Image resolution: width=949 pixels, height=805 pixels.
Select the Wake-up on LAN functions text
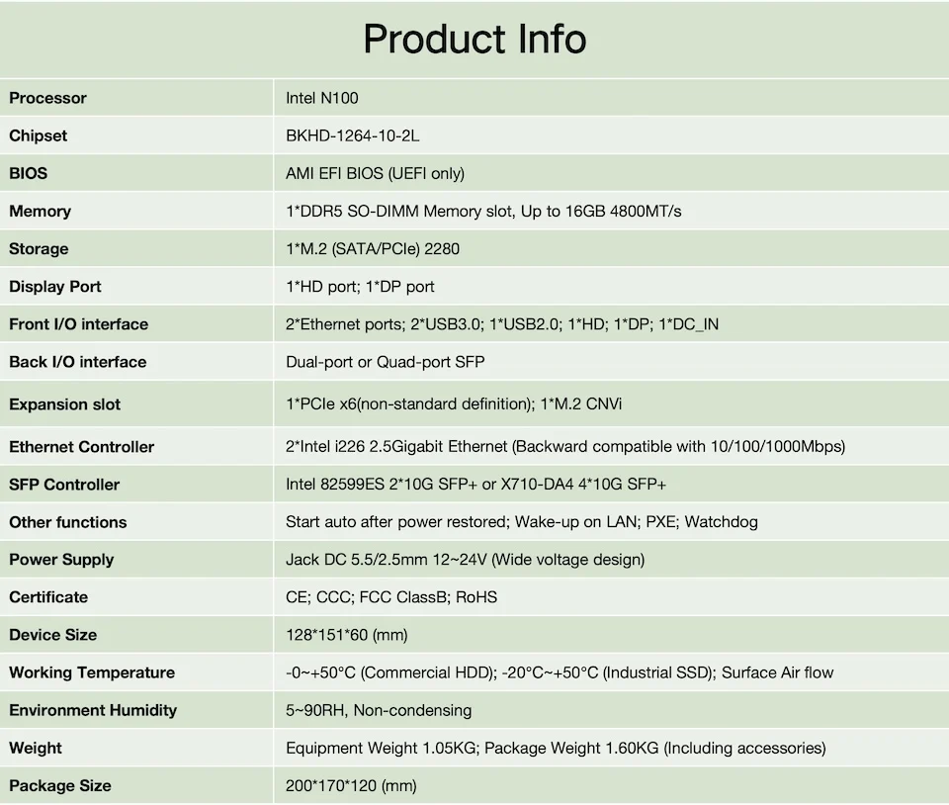tap(521, 521)
